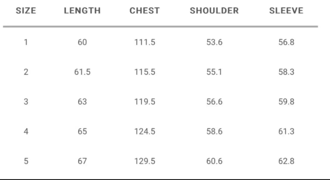Click the shoulder value 55.1
330x180 pixels.
coord(214,72)
